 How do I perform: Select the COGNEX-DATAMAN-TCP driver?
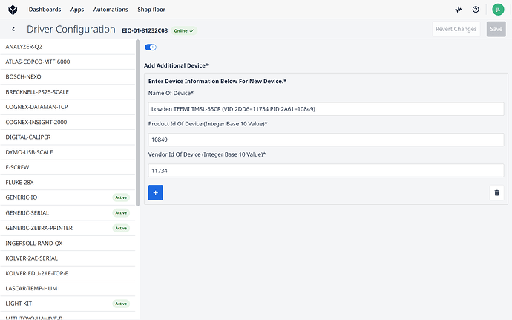point(68,107)
